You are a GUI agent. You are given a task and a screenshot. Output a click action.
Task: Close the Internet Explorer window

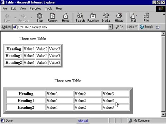click(x=163, y=2)
